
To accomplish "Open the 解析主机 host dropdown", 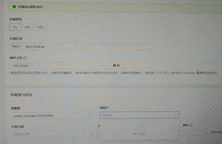I will (x=59, y=66).
